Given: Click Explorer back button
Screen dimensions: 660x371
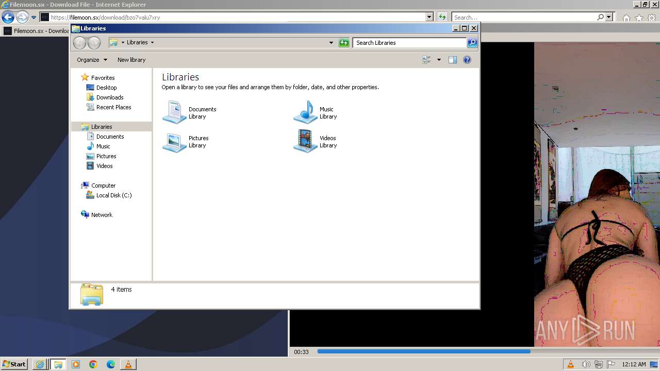Looking at the screenshot, I should tap(79, 43).
